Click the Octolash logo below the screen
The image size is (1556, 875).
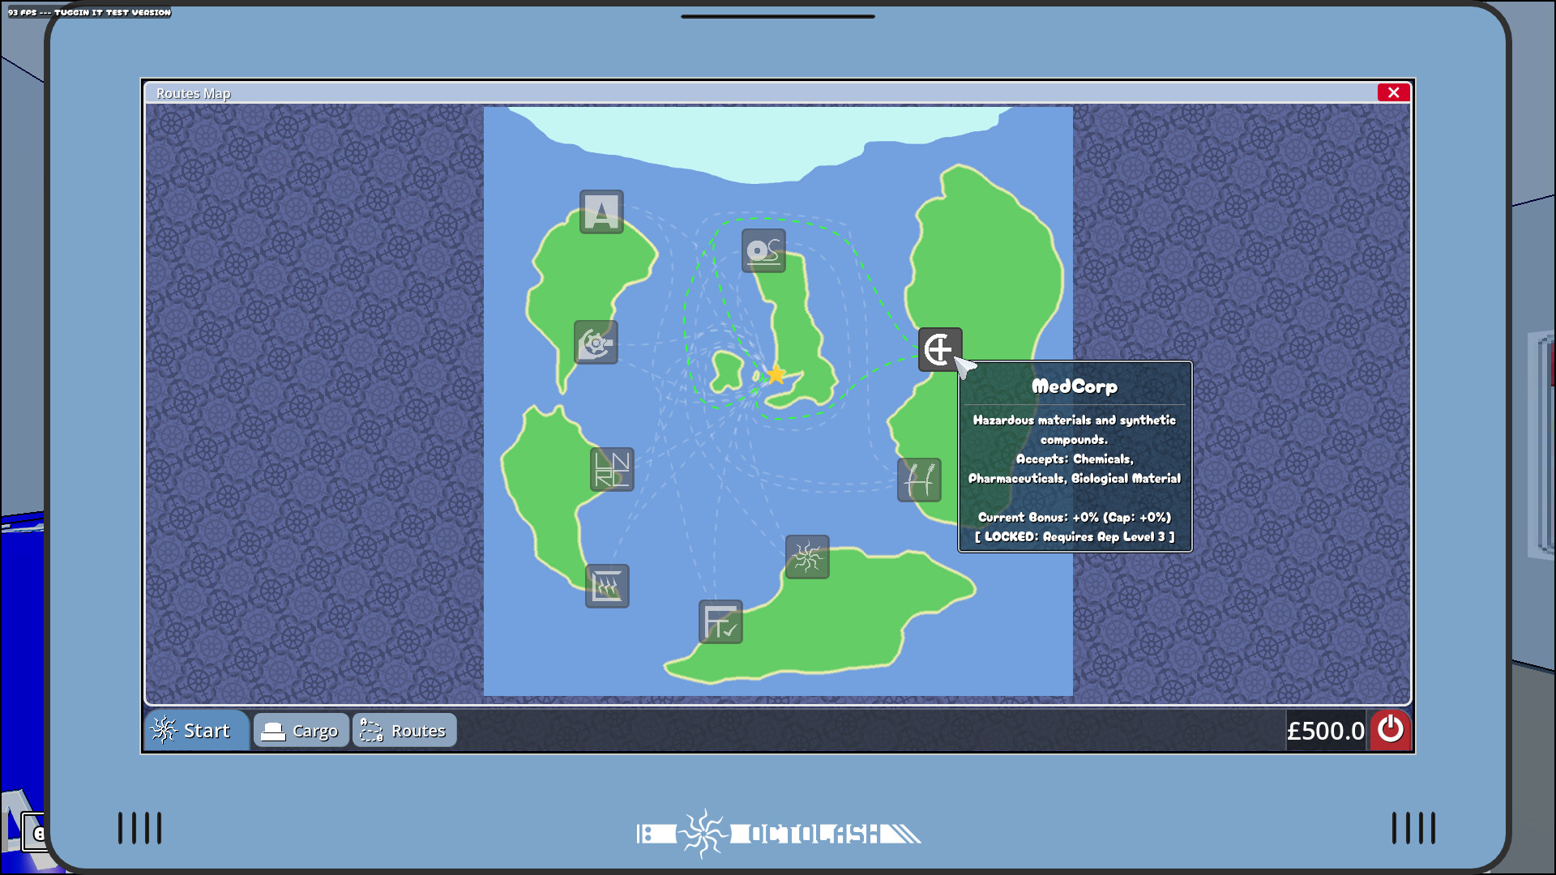pos(778,833)
